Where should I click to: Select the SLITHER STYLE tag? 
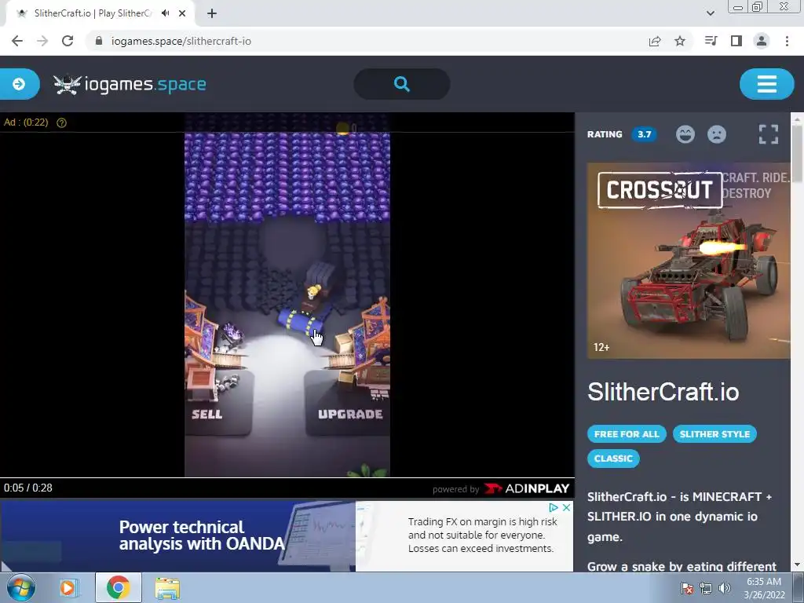click(714, 433)
